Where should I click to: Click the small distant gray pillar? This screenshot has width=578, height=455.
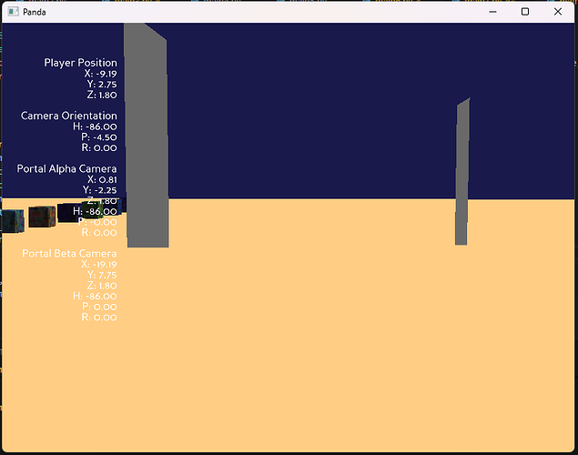point(462,171)
